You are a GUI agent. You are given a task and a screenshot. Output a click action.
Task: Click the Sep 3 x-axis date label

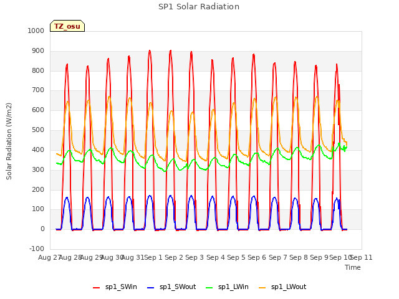tap(195, 257)
